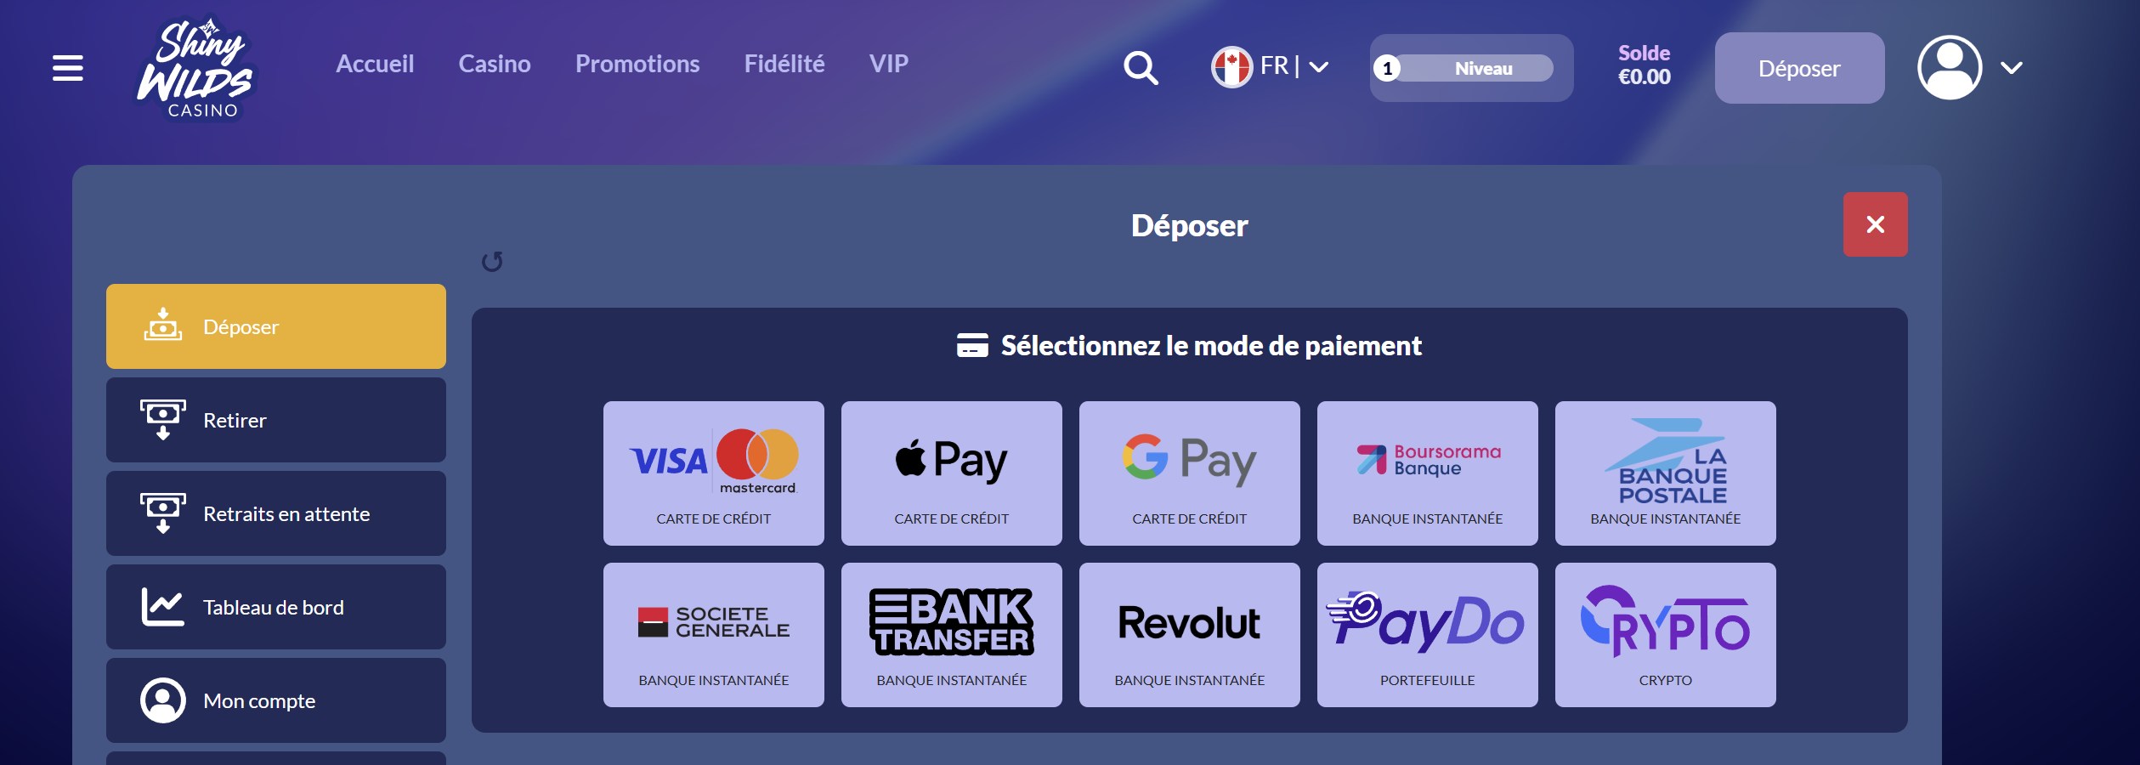
Task: Click the user profile avatar
Action: point(1950,68)
